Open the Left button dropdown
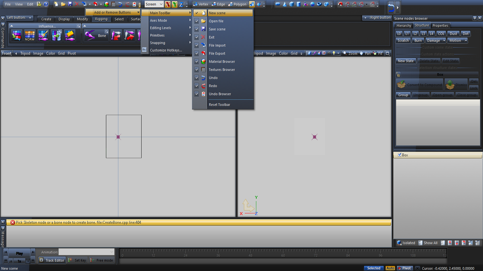This screenshot has height=271, width=483. pos(19,17)
